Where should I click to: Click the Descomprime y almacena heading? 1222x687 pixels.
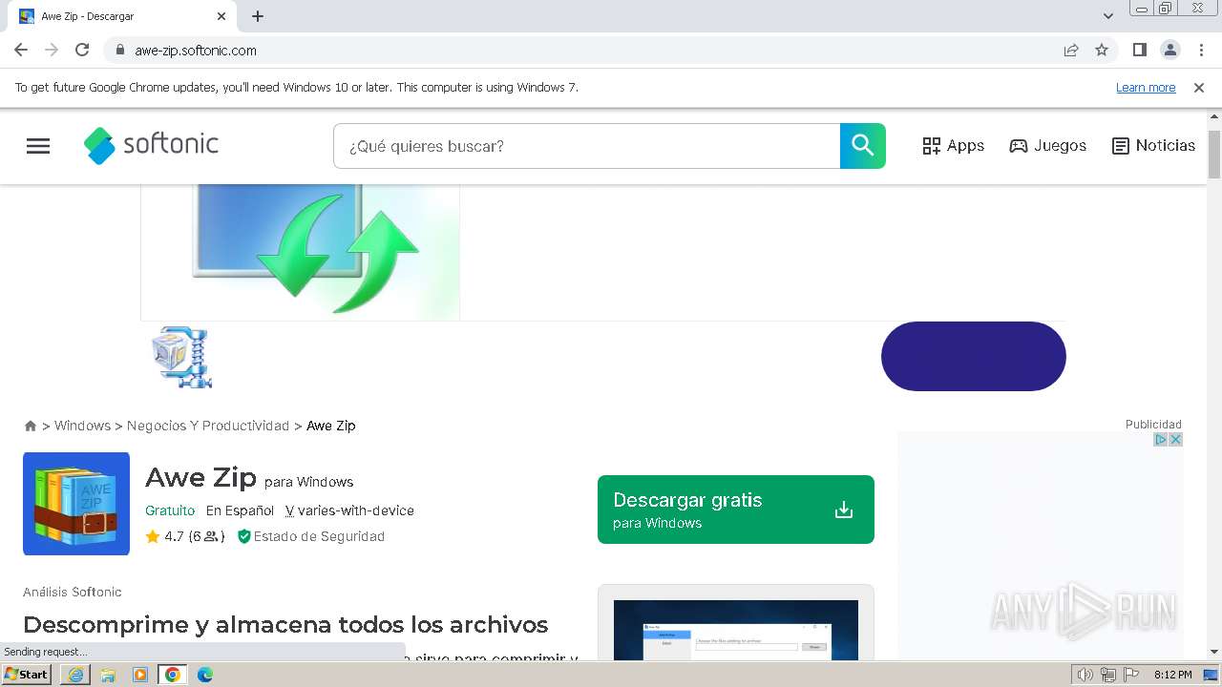coord(285,625)
